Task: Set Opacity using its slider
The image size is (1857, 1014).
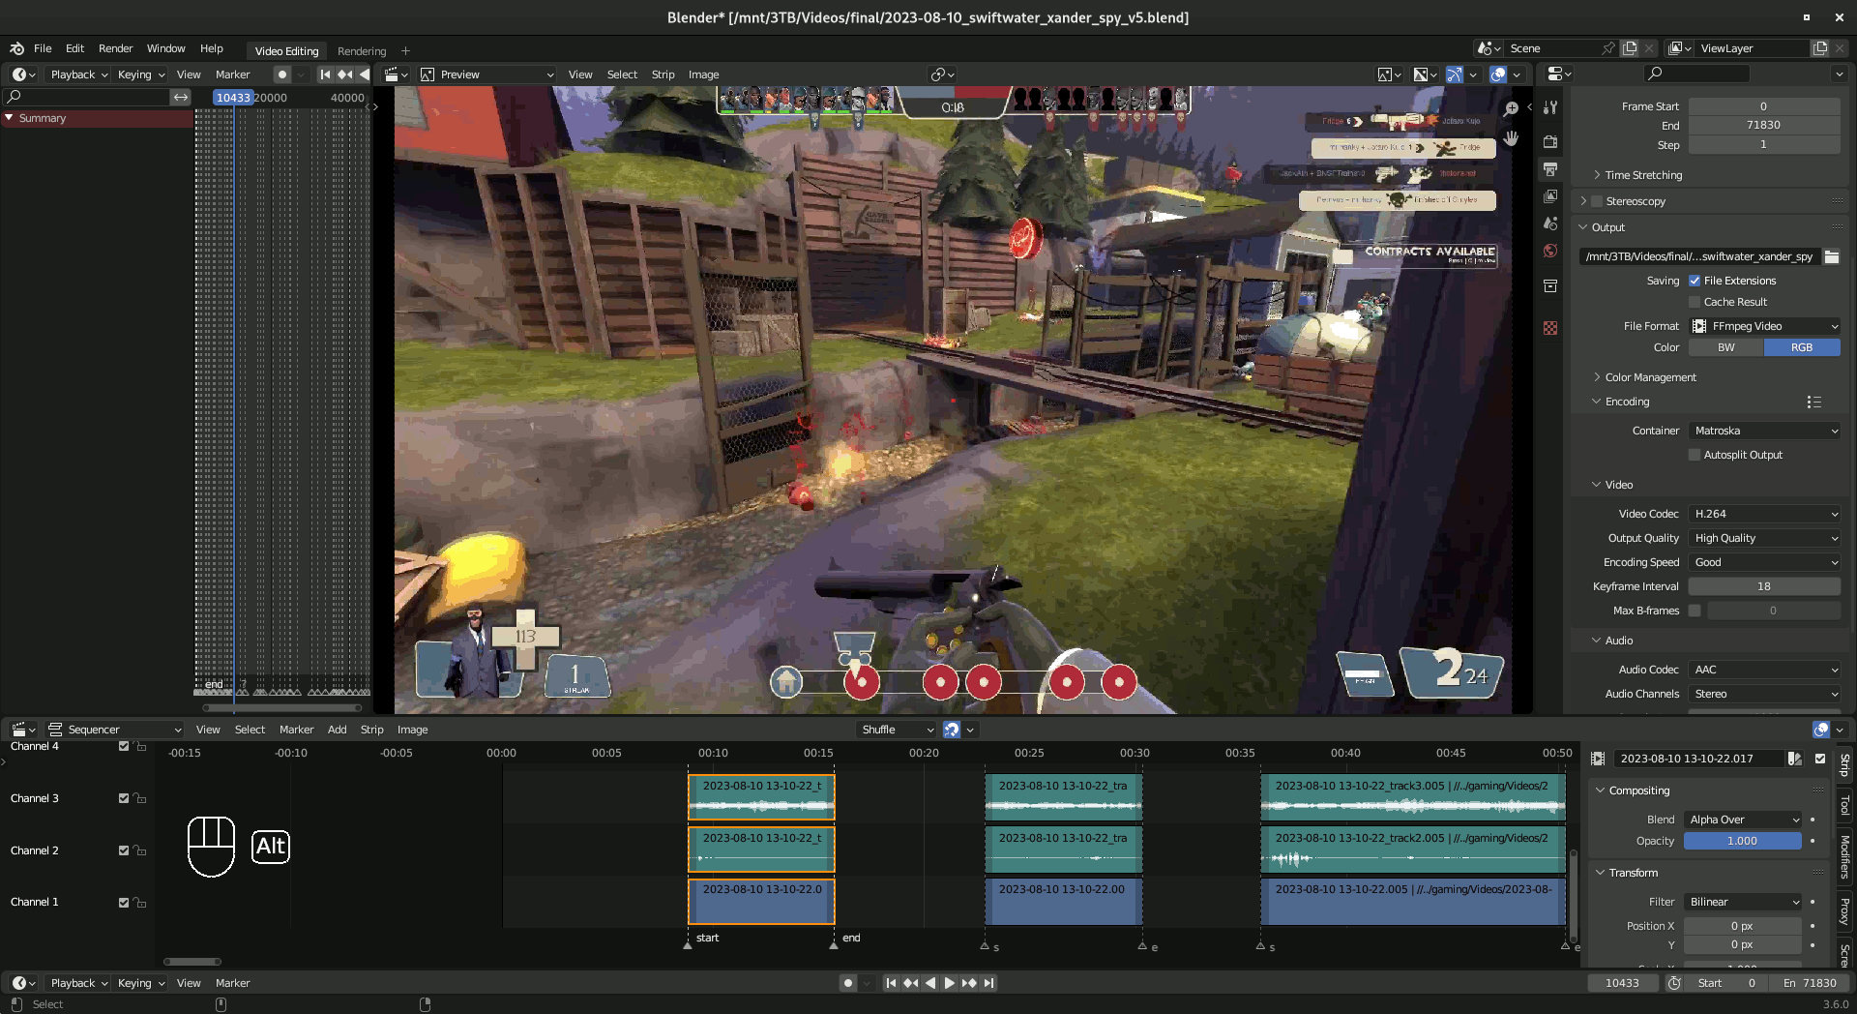Action: click(1742, 841)
